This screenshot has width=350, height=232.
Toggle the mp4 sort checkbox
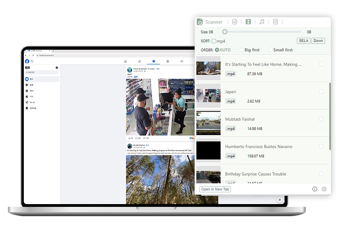tap(214, 41)
